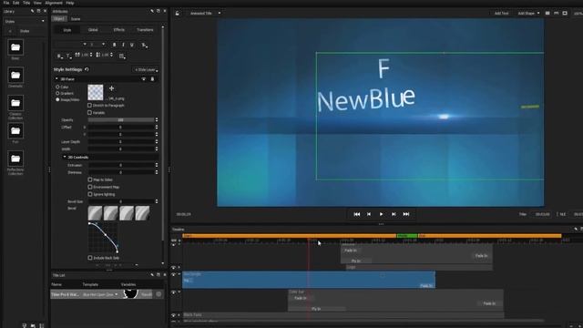Click the green segment in timeline range bar

(407, 236)
